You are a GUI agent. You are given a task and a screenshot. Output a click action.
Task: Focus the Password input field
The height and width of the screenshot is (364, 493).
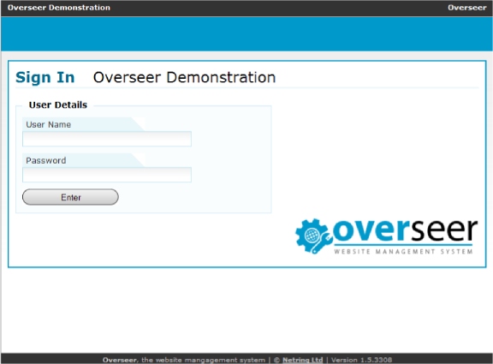click(107, 175)
